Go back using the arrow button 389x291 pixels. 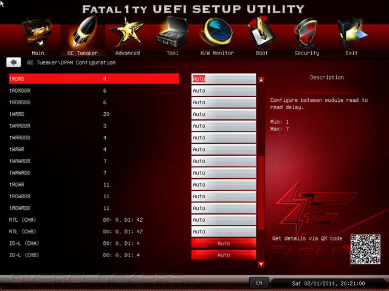pos(13,62)
